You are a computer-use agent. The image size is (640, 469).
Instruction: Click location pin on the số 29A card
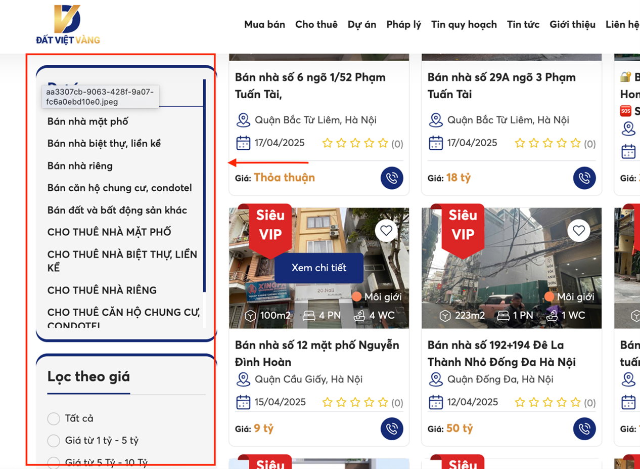click(x=436, y=120)
